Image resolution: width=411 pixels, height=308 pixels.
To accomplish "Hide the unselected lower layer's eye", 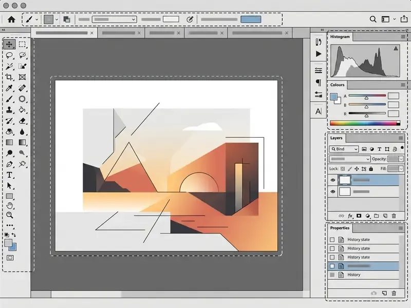I will (x=333, y=191).
